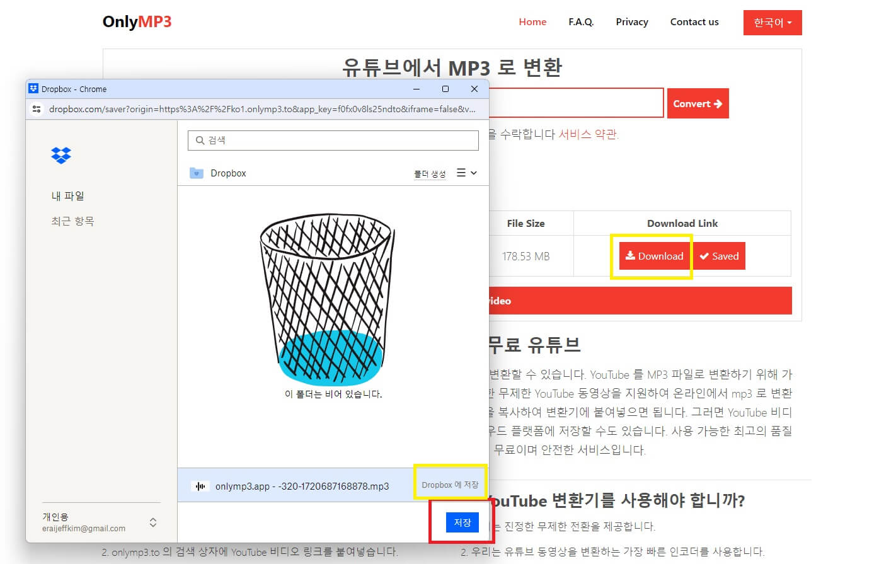The height and width of the screenshot is (564, 896).
Task: Click the Dropbox folder icon
Action: 197,173
